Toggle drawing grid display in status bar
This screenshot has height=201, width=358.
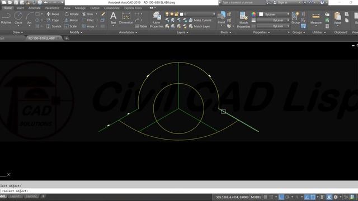pos(265,197)
